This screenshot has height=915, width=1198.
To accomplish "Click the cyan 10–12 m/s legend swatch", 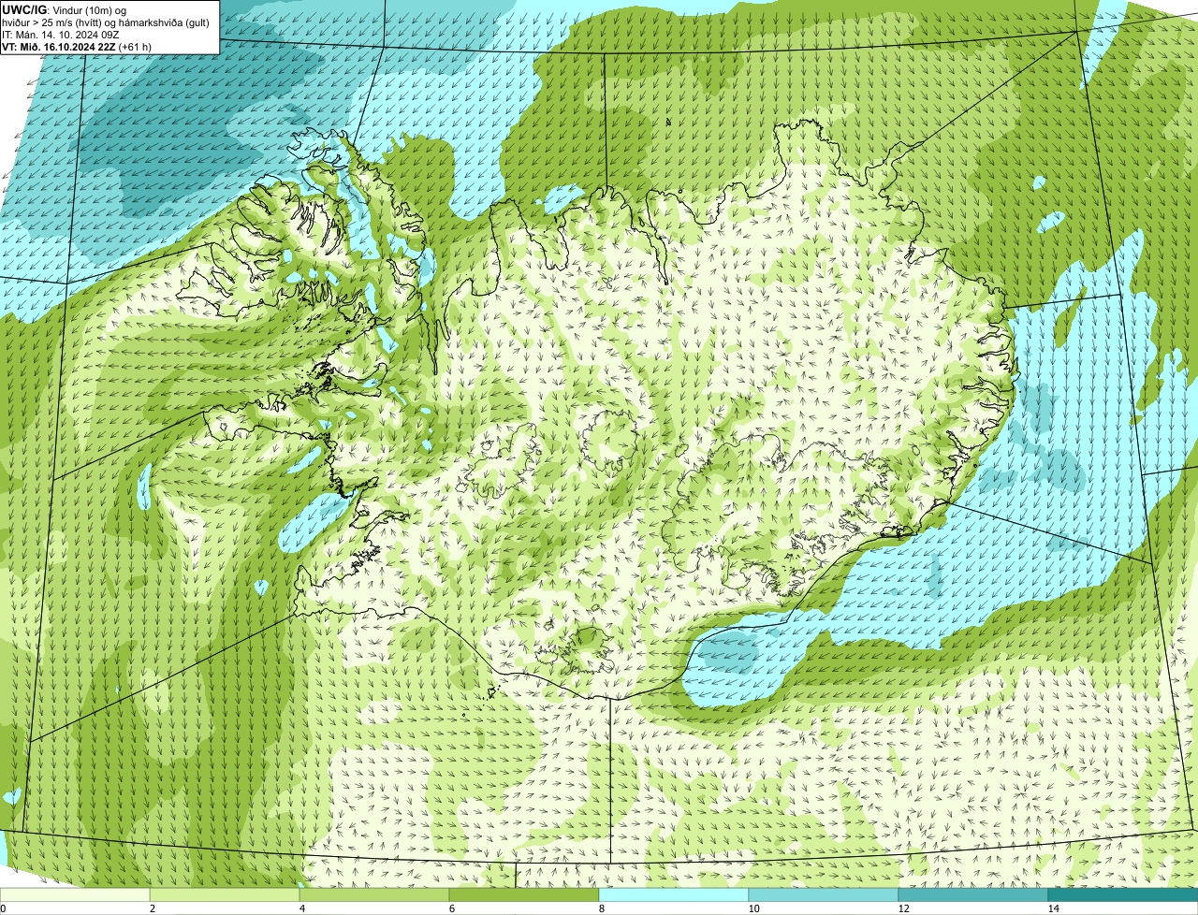I will (x=824, y=894).
